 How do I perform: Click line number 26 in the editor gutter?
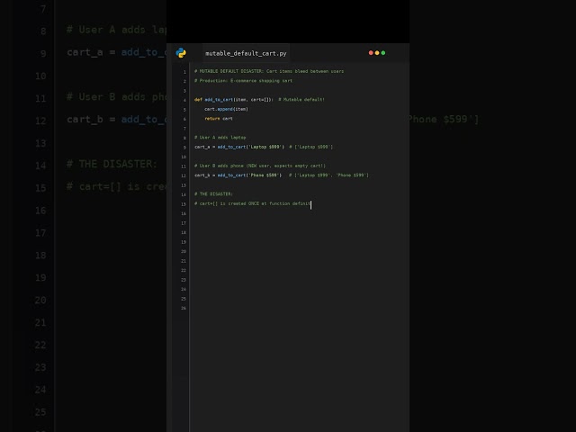[x=184, y=308]
